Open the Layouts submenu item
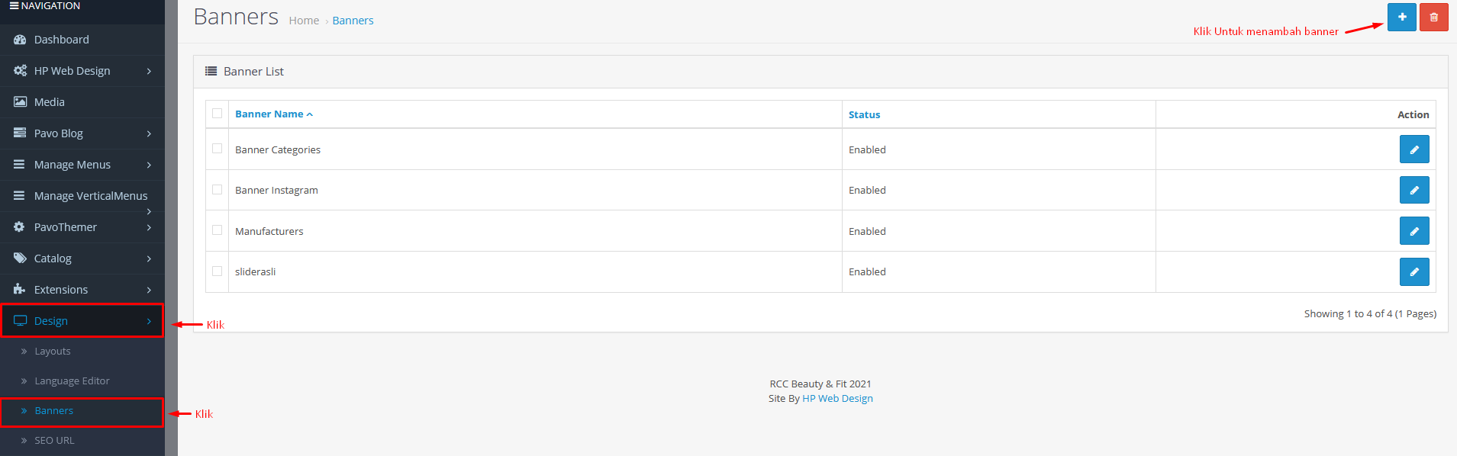 coord(53,352)
